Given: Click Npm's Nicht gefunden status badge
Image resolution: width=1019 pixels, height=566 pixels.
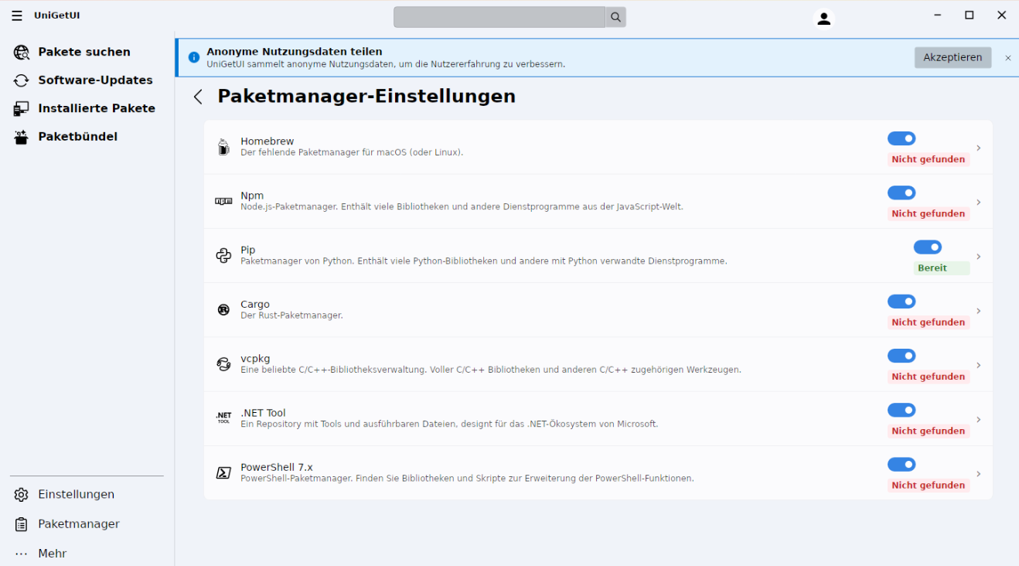Looking at the screenshot, I should click(x=928, y=213).
